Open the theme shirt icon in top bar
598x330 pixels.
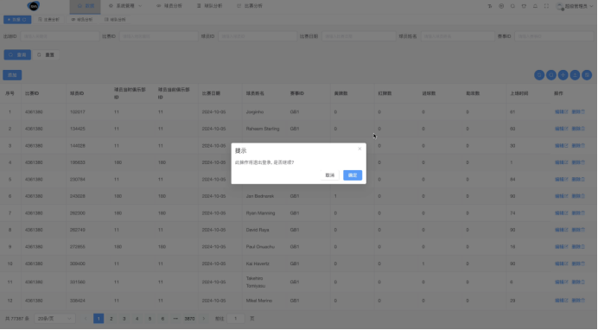(524, 6)
